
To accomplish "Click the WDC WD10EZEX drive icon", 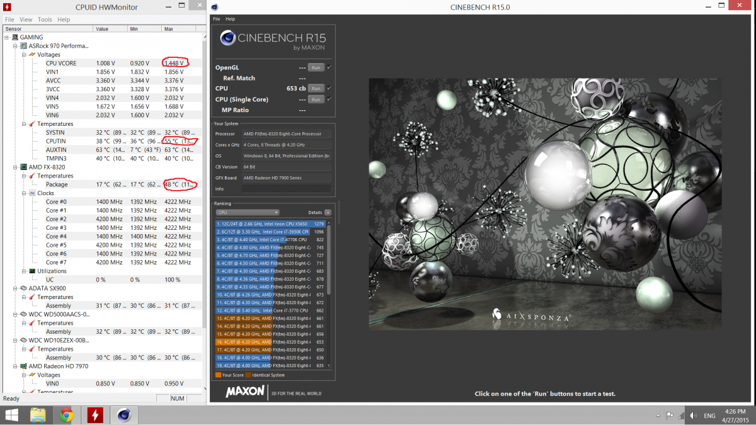I will (x=24, y=341).
